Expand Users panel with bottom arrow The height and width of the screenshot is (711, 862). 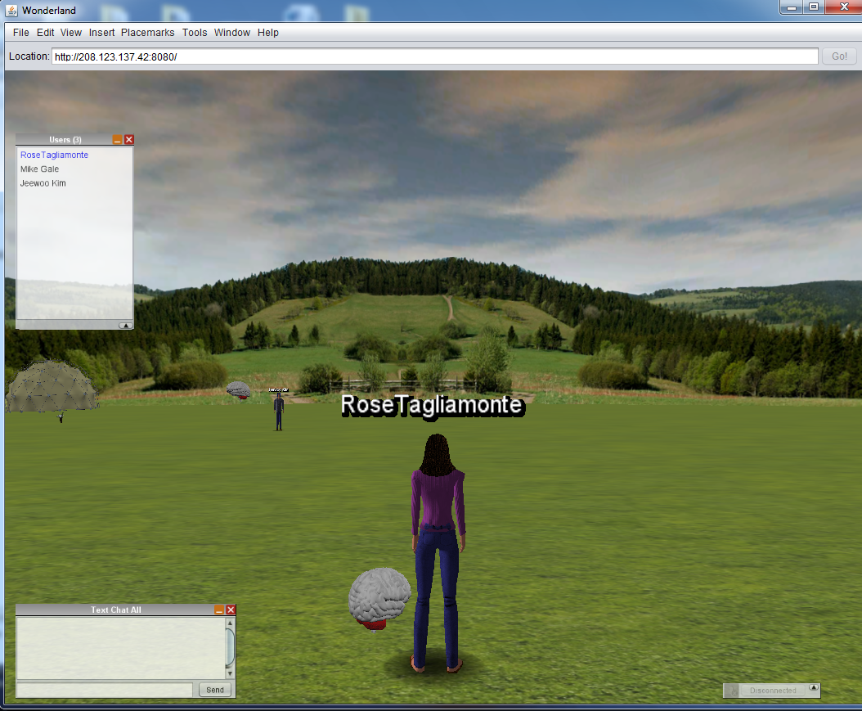tap(126, 326)
